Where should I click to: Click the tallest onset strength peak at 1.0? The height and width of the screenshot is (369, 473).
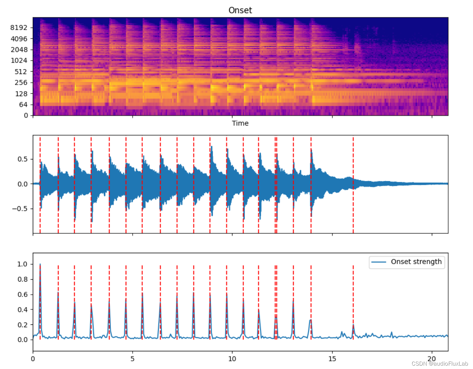pyautogui.click(x=40, y=264)
